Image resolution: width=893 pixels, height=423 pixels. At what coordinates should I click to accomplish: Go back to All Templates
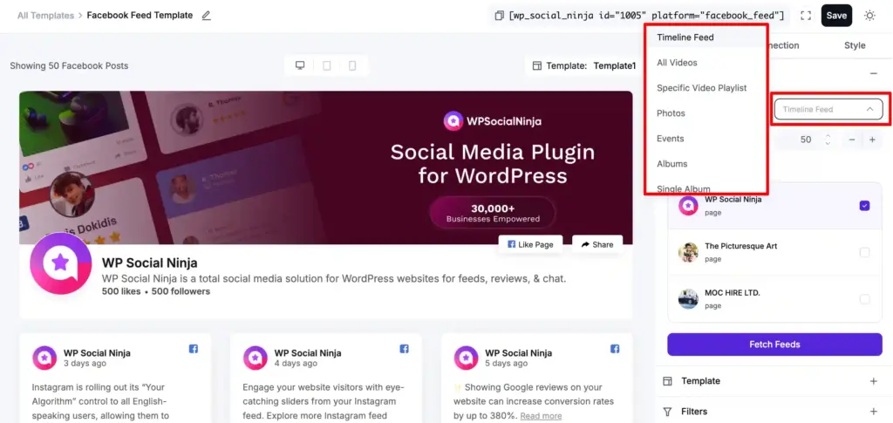45,16
